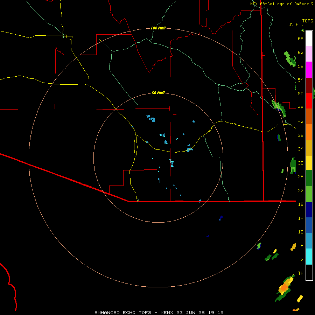
Task: Click the navy blue legend swatch
Action: (309, 210)
